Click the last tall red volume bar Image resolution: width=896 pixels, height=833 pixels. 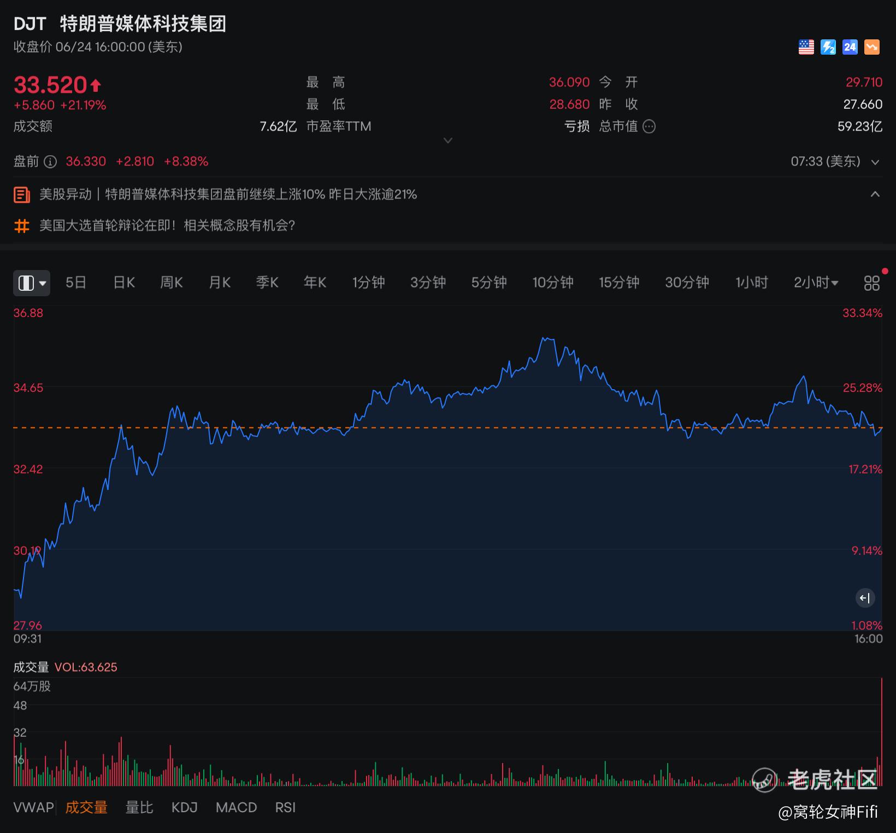881,732
